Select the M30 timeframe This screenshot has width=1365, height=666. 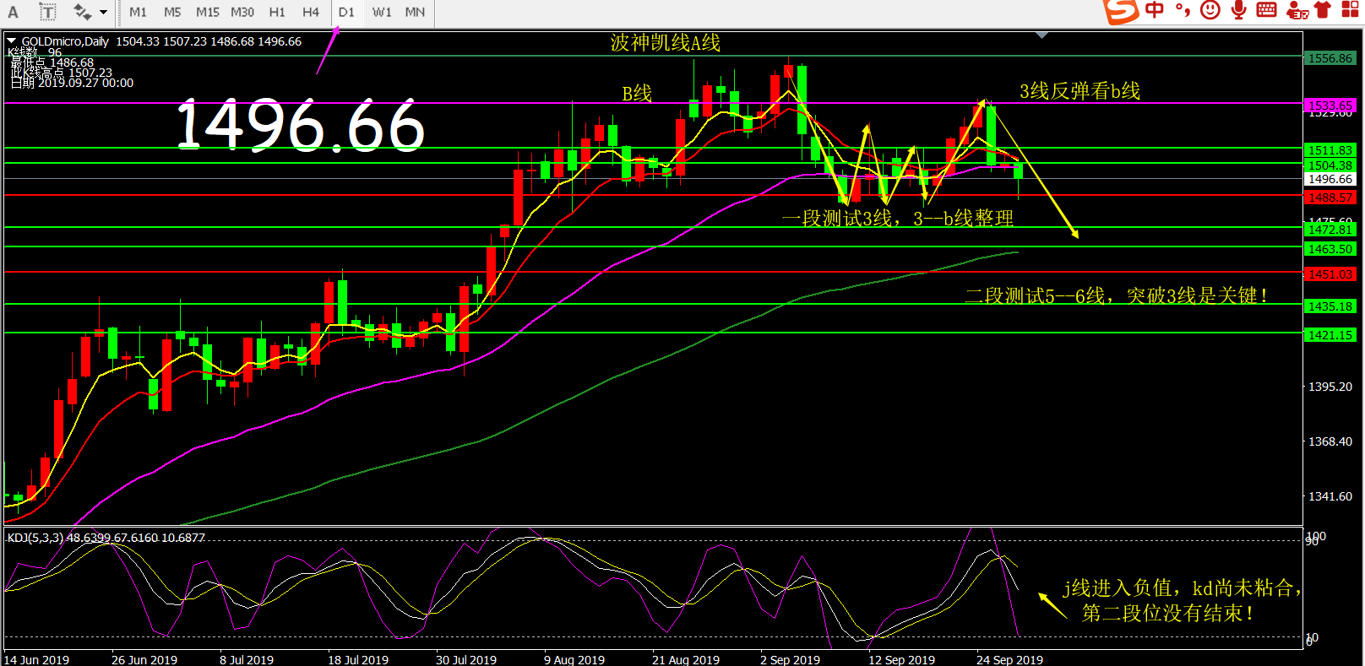click(x=242, y=12)
